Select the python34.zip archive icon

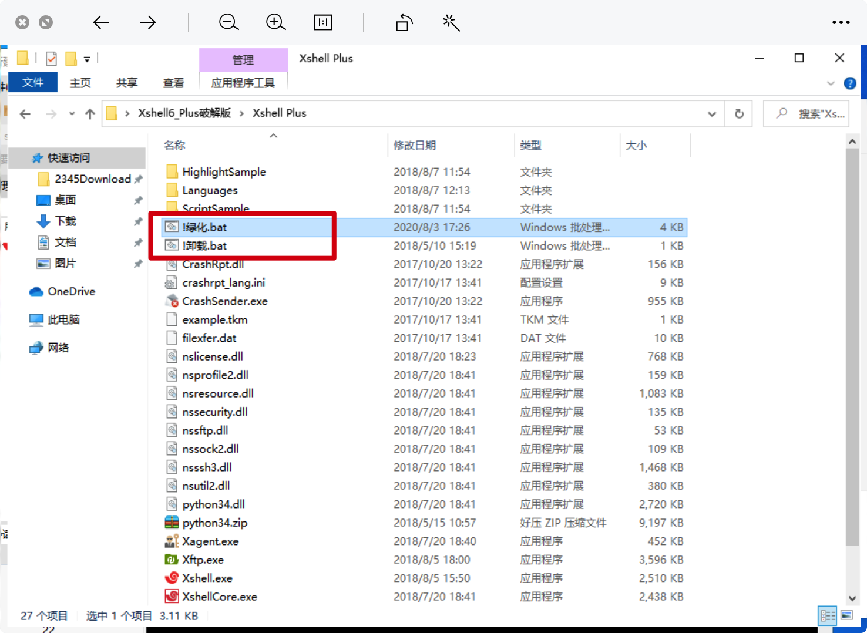(x=172, y=523)
